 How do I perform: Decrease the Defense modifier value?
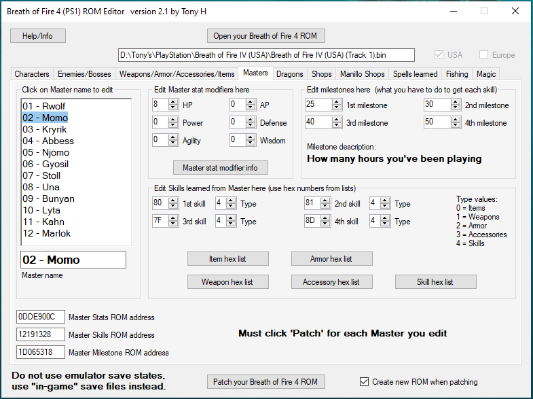coord(251,125)
